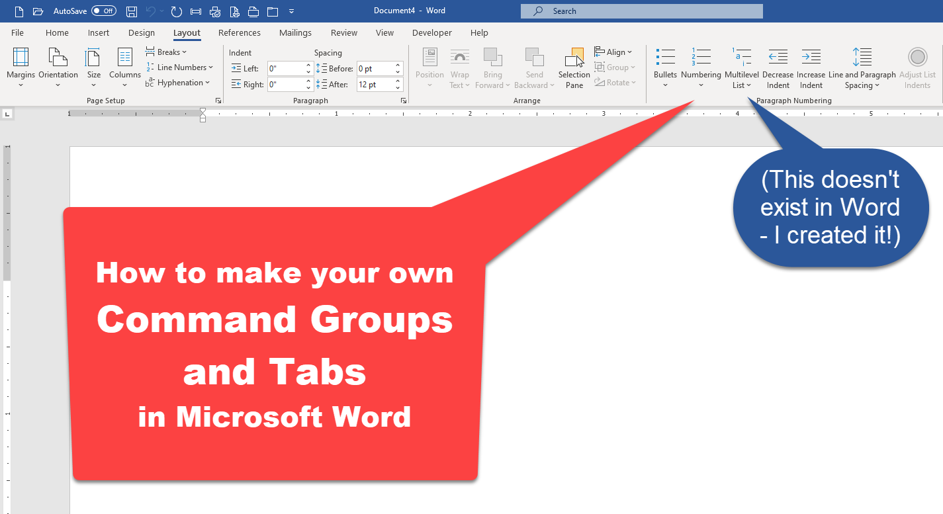Click the tab selector at ruler corner

coord(7,114)
